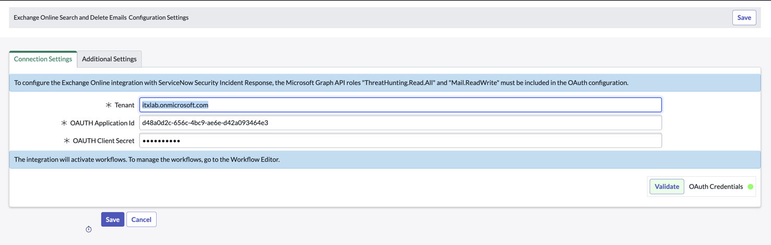Click the Save button in top header
The image size is (771, 245).
pos(744,17)
